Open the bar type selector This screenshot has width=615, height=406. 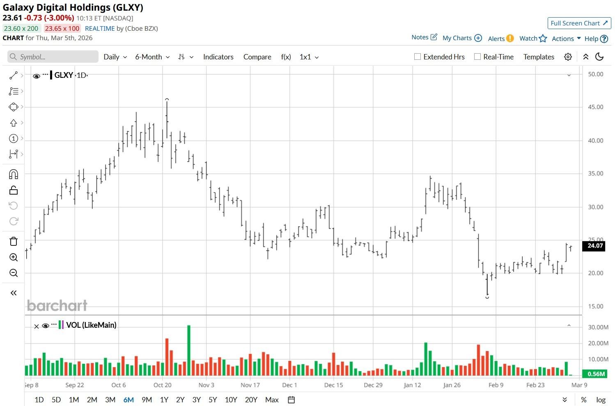pos(186,57)
